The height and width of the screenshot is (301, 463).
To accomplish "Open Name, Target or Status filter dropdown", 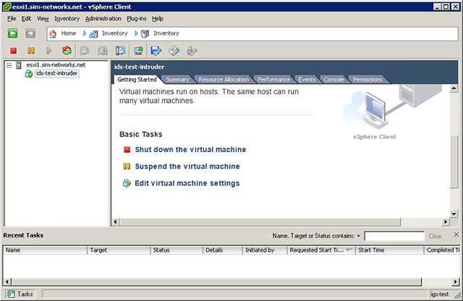I will coord(359,236).
